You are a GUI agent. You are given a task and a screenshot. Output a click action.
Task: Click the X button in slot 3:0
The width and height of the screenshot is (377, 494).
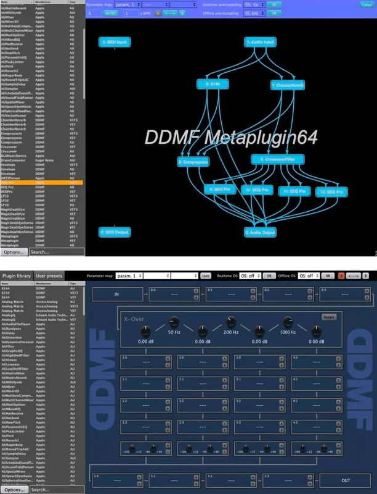[x=282, y=359]
